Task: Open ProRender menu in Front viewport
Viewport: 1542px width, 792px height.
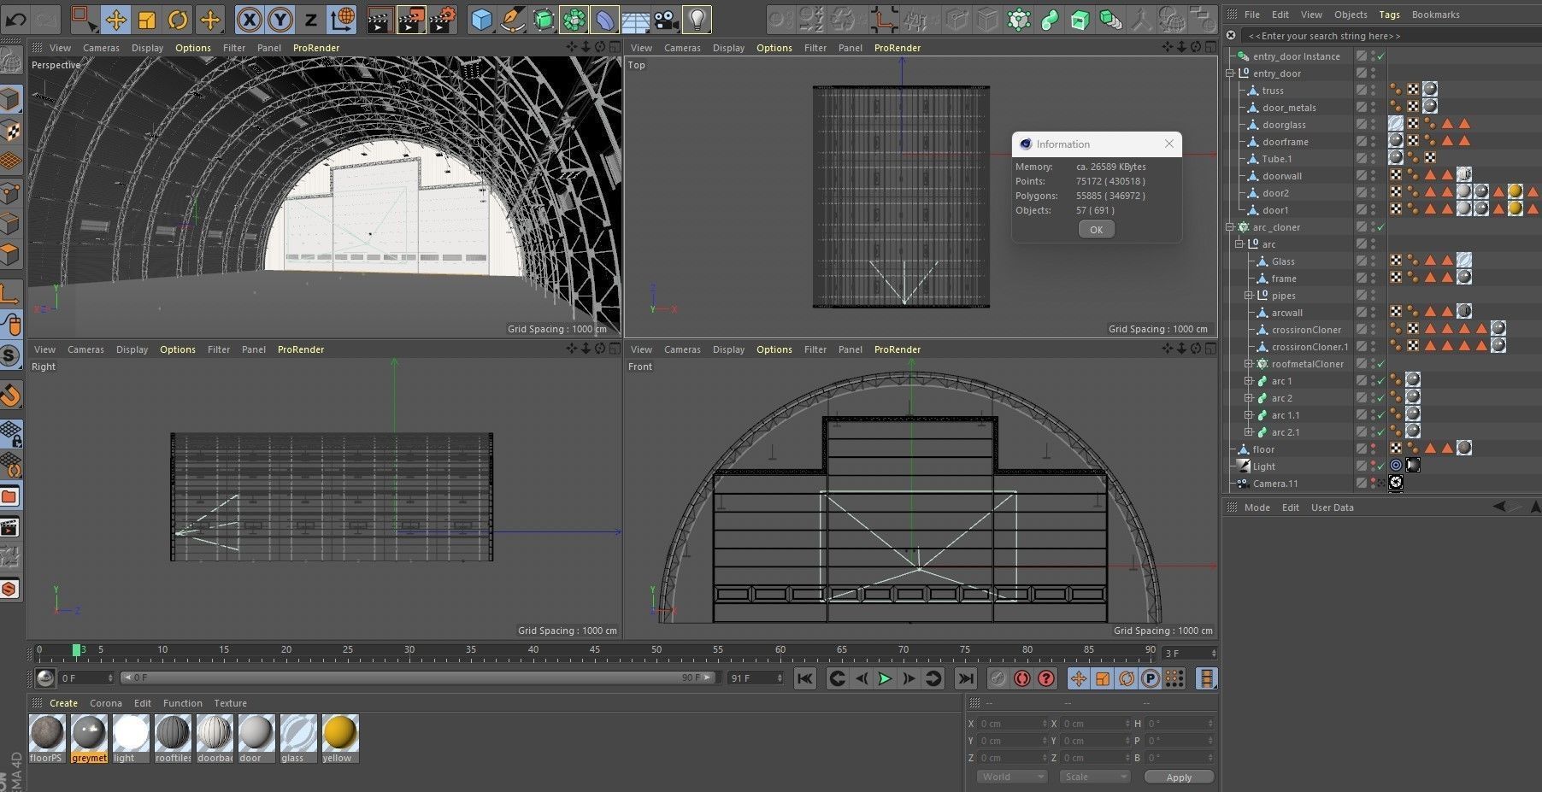Action: pyautogui.click(x=898, y=349)
